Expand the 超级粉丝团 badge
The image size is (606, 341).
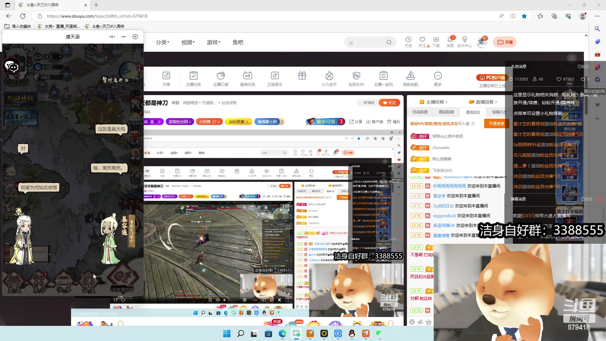click(x=180, y=122)
